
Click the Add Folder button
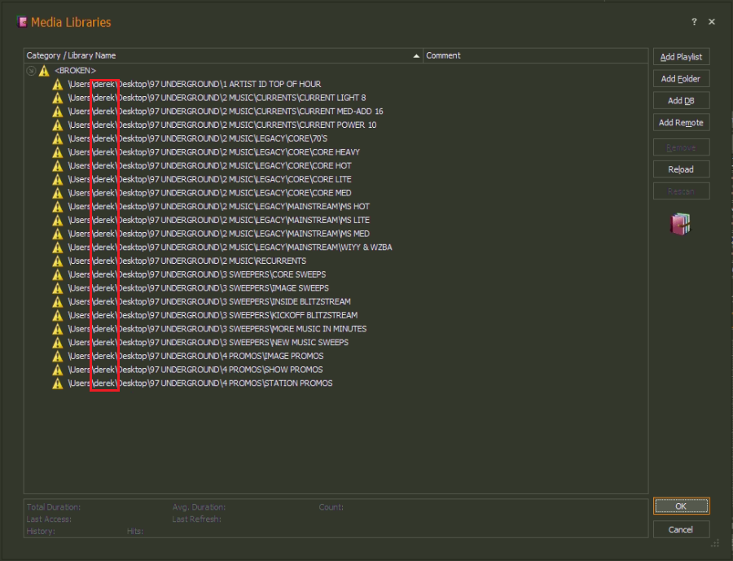681,78
